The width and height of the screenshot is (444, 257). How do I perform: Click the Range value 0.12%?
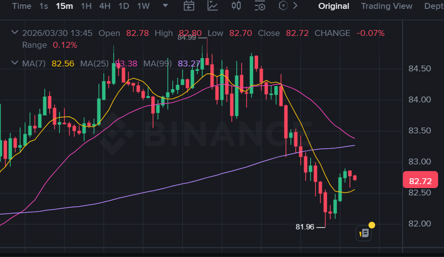pyautogui.click(x=65, y=45)
